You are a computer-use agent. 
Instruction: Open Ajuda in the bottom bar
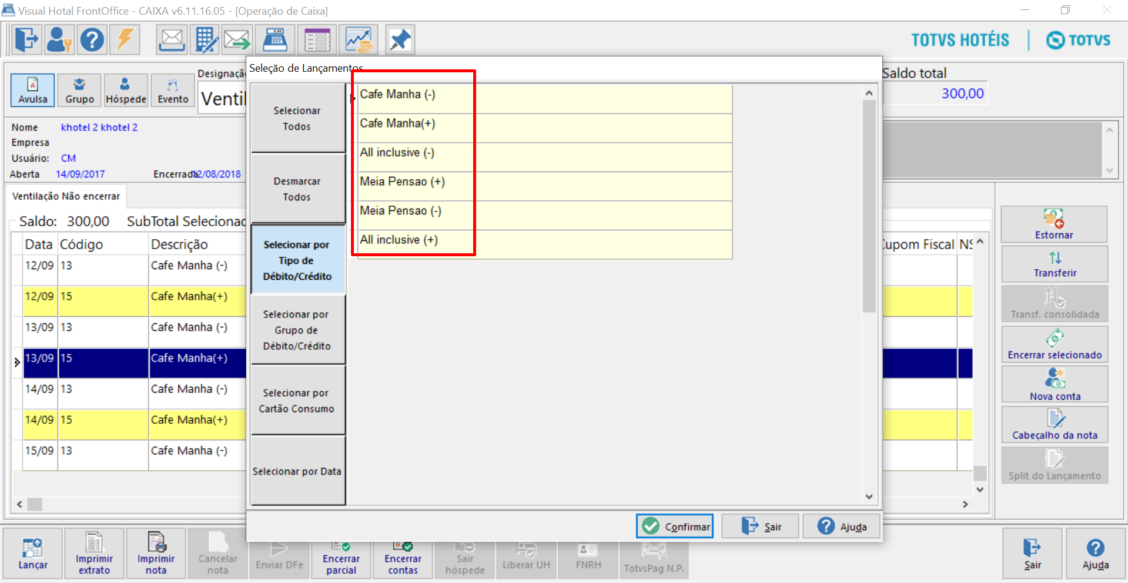click(x=1095, y=554)
